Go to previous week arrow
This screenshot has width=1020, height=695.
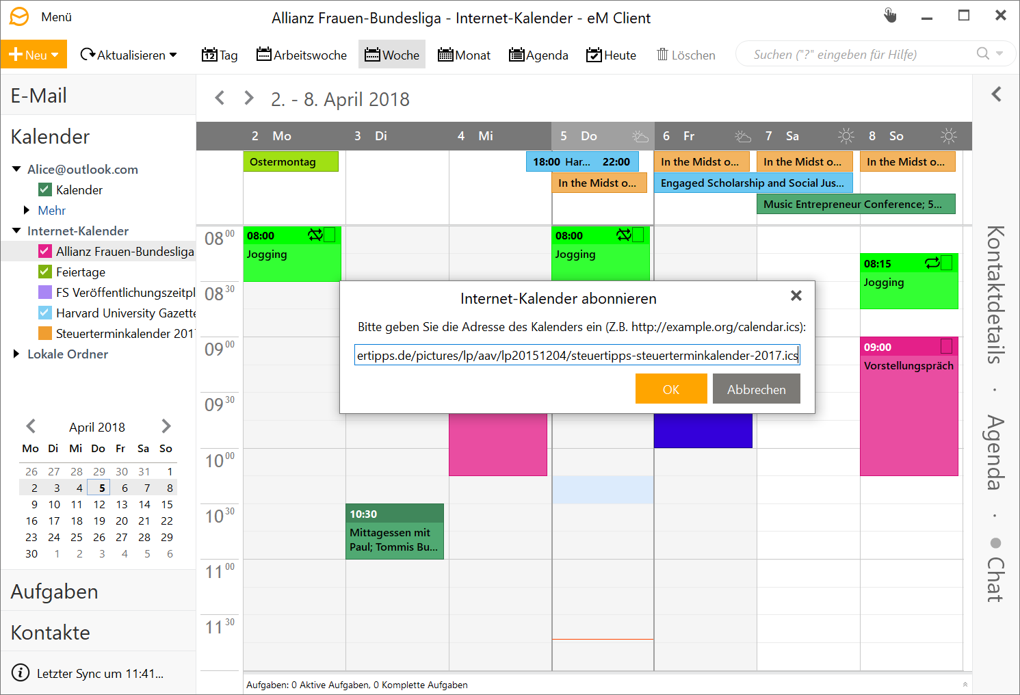click(220, 98)
